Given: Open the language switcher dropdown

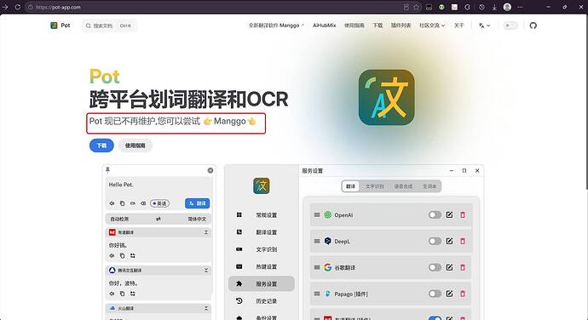Looking at the screenshot, I should point(484,26).
